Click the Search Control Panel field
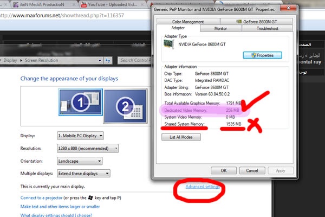 click(135, 60)
